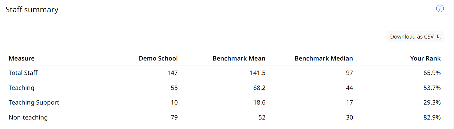Click the Your Rank column header
This screenshot has width=454, height=129.
pos(425,58)
